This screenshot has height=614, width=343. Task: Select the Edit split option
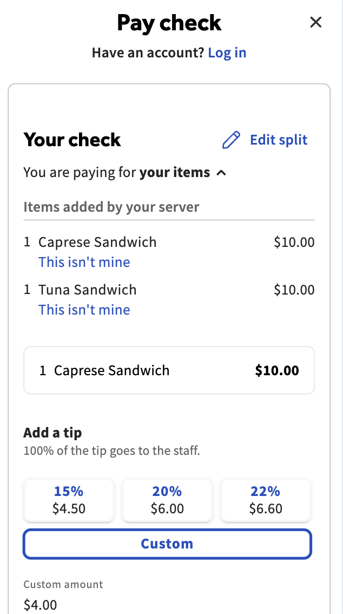278,140
